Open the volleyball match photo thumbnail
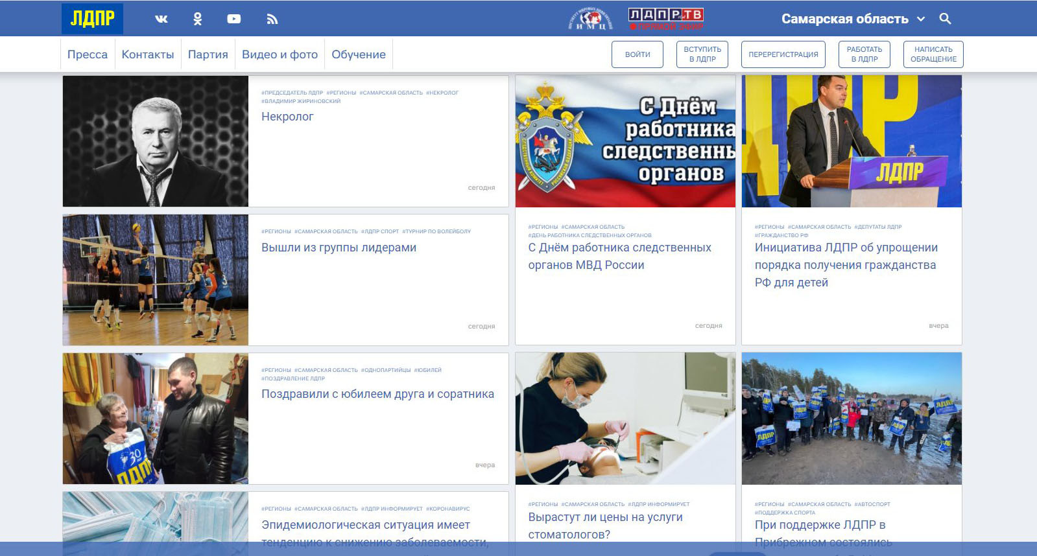The image size is (1037, 556). tap(156, 280)
